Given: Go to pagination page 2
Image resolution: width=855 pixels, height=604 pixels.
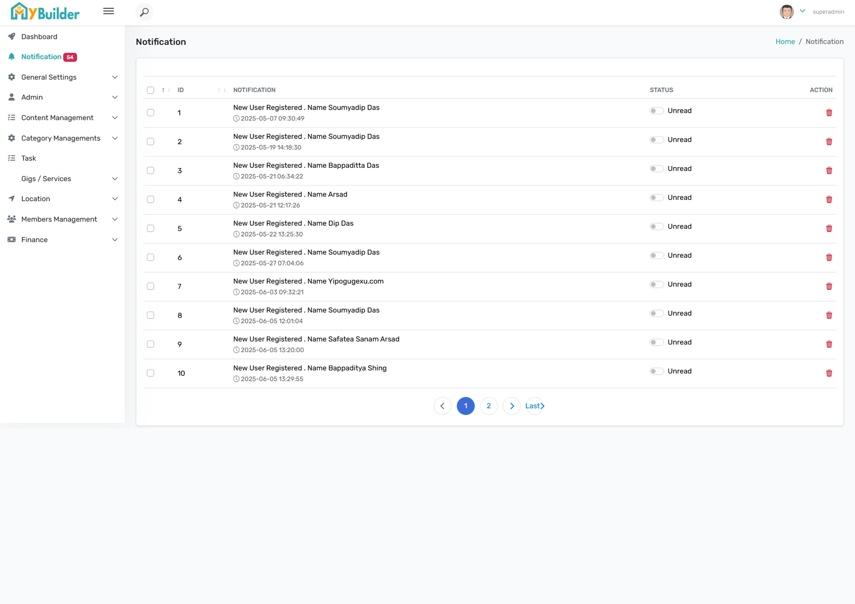Looking at the screenshot, I should coord(489,406).
